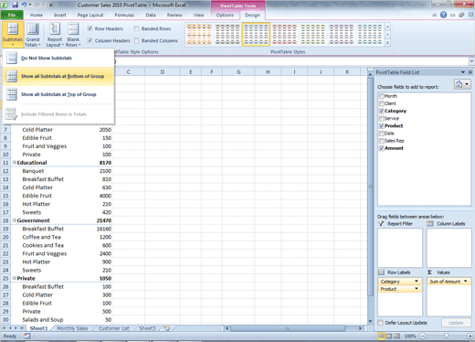Check the Service field checkbox
This screenshot has width=475, height=342.
[x=381, y=118]
